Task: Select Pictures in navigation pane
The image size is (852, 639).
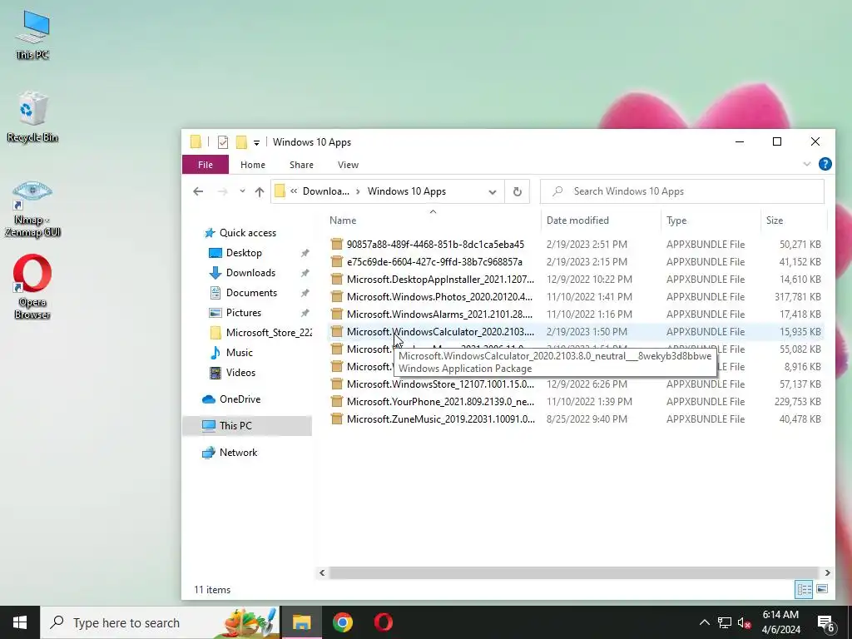Action: coord(243,313)
